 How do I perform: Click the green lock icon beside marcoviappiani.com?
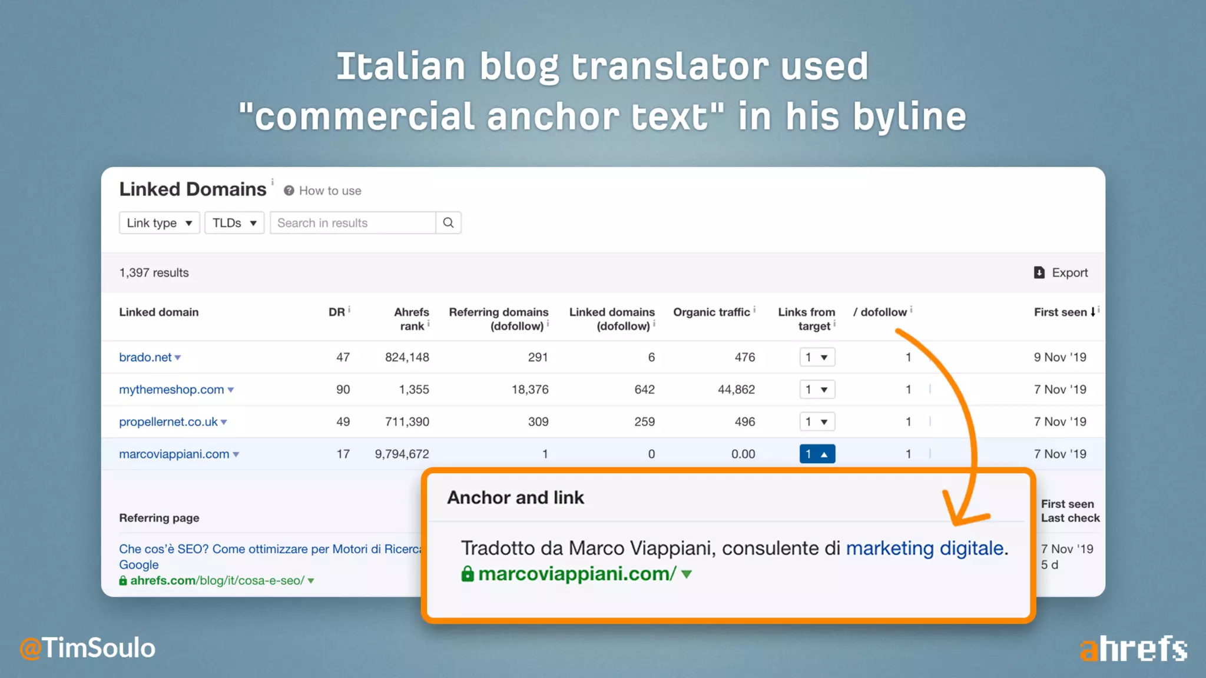(468, 574)
